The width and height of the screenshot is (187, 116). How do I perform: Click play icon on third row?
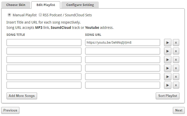point(168,60)
